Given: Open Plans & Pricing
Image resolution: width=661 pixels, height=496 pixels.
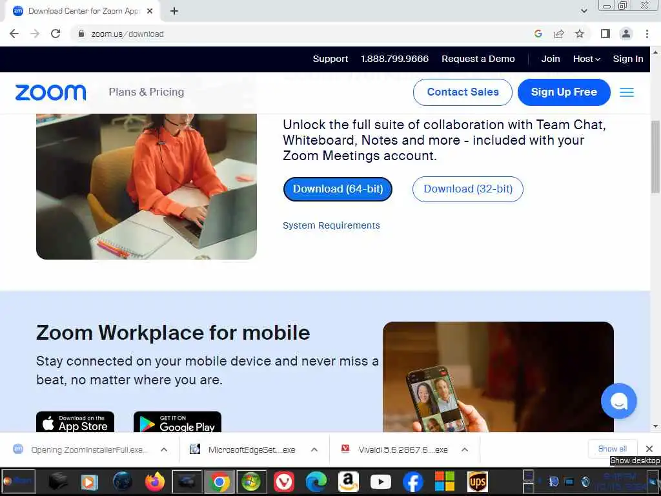Looking at the screenshot, I should click(x=147, y=92).
